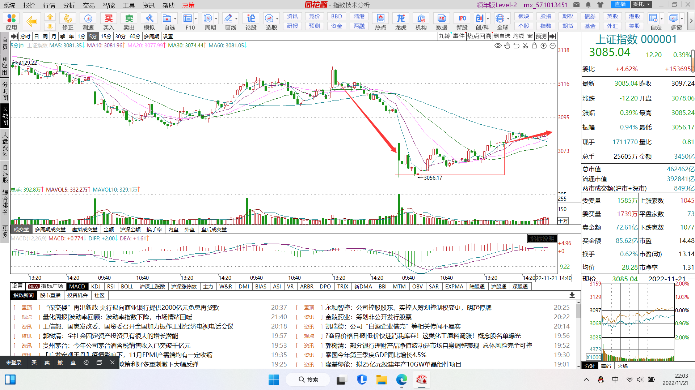This screenshot has height=390, width=695.
Task: Click the 板块 sector button
Action: pyautogui.click(x=523, y=16)
